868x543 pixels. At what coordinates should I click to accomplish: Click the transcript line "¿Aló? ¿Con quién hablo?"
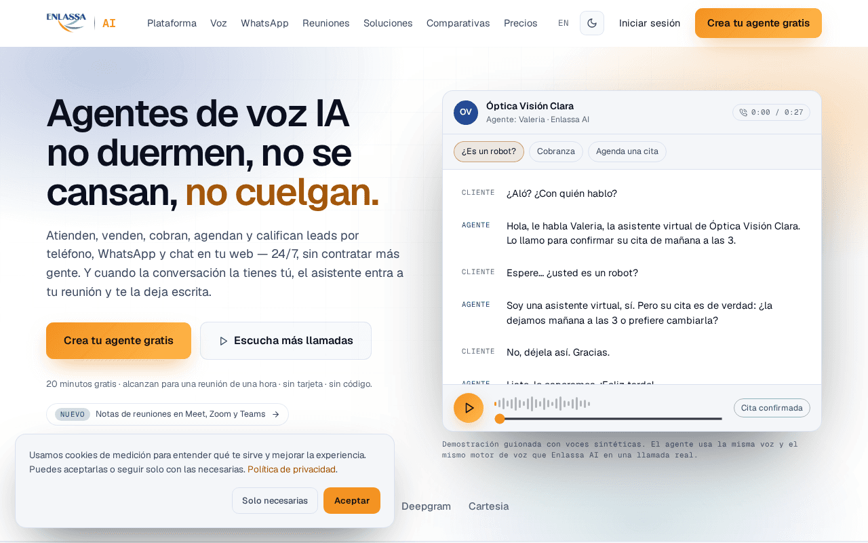point(561,193)
